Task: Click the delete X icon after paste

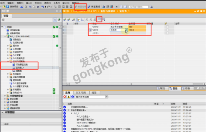Action: (x=38, y=7)
